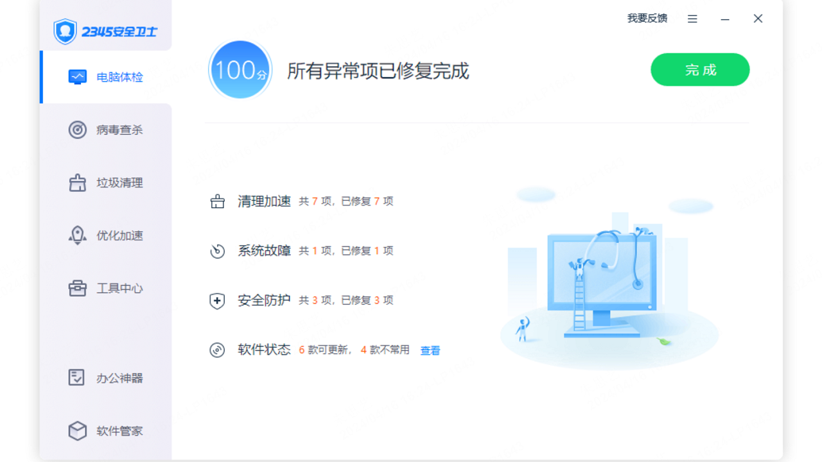
Task: Open 查看 next to 软件状态
Action: pos(429,350)
